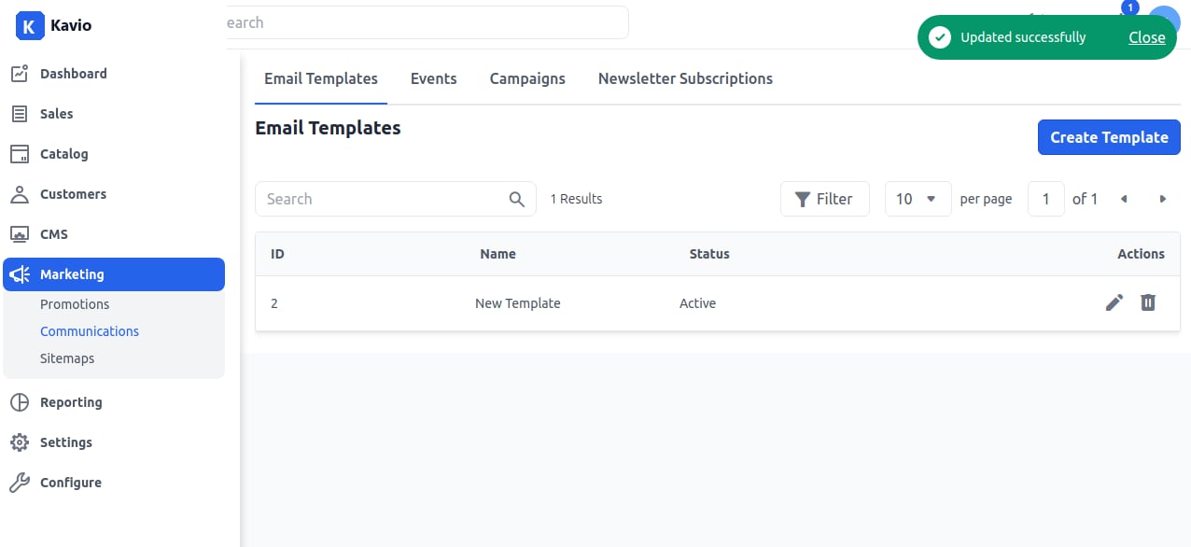
Task: Switch to the Newsletter Subscriptions tab
Action: point(685,78)
